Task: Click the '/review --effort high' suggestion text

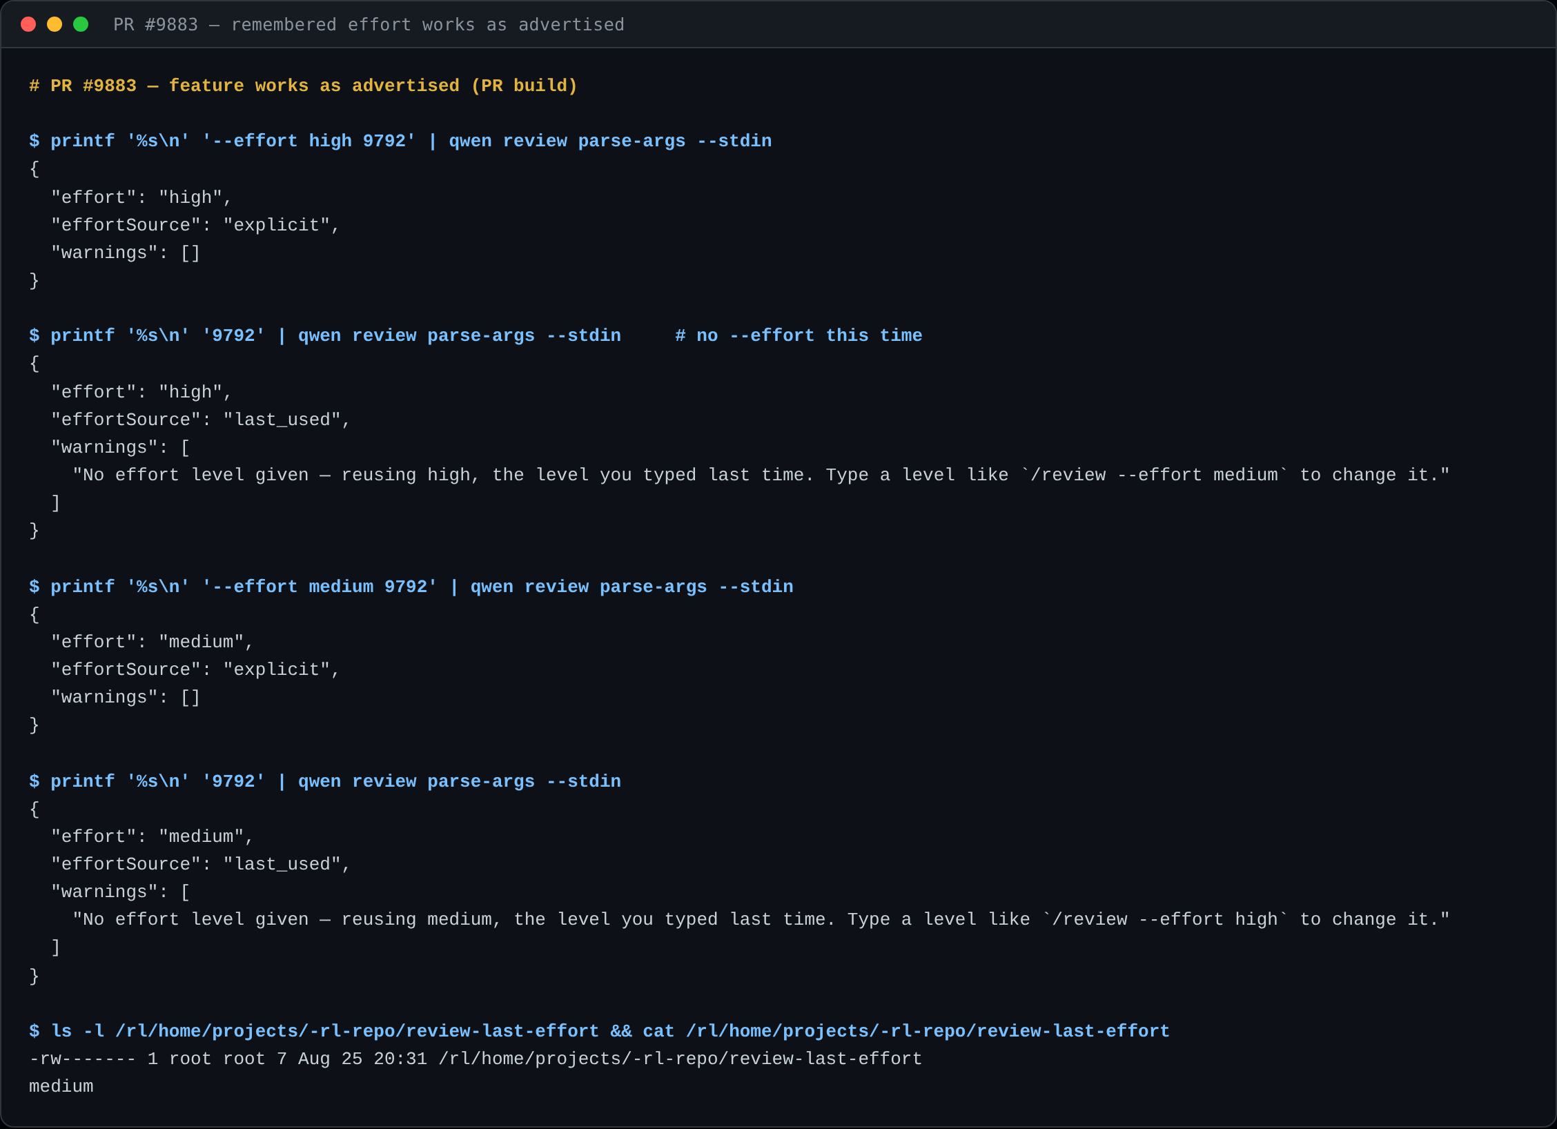Action: pos(1165,919)
